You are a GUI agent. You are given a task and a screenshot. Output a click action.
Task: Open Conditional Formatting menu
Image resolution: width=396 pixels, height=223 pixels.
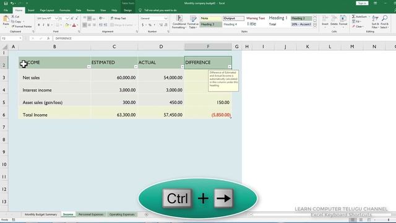click(179, 22)
